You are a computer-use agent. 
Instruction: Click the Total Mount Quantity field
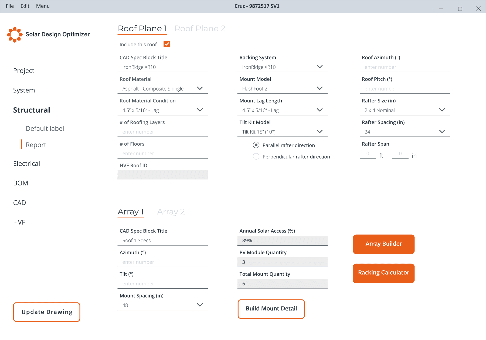[x=282, y=284]
